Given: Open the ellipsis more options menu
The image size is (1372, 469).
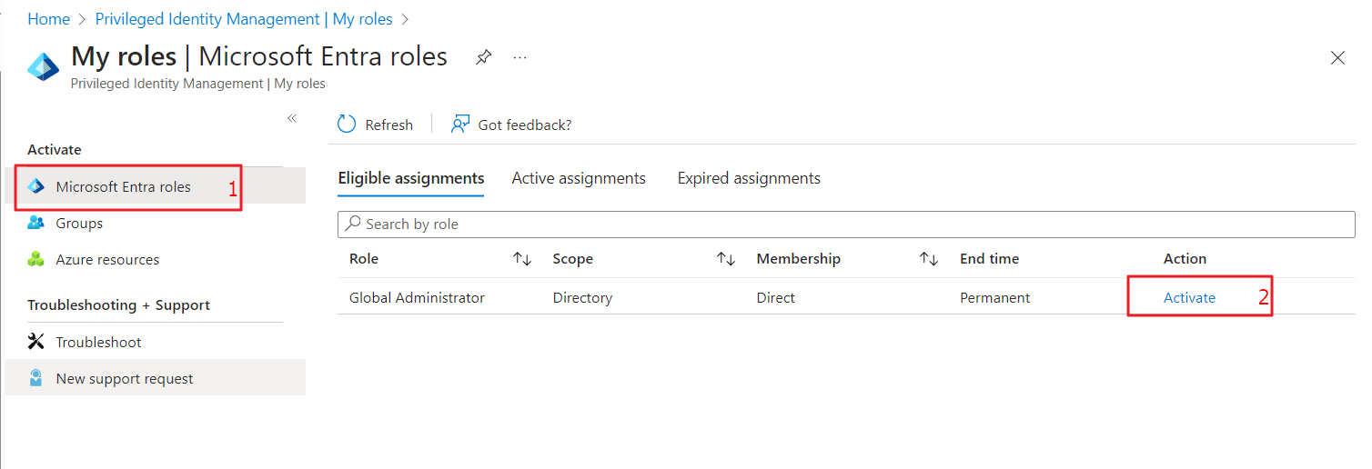Looking at the screenshot, I should [x=520, y=57].
